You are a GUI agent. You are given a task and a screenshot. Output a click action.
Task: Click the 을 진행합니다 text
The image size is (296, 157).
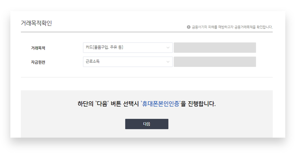click(x=199, y=104)
